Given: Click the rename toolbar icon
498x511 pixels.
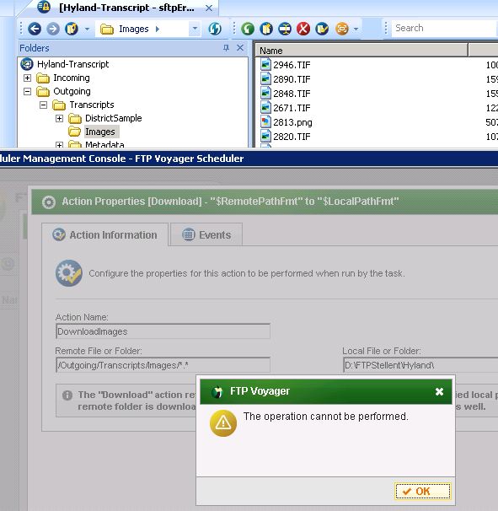Looking at the screenshot, I should [x=285, y=29].
